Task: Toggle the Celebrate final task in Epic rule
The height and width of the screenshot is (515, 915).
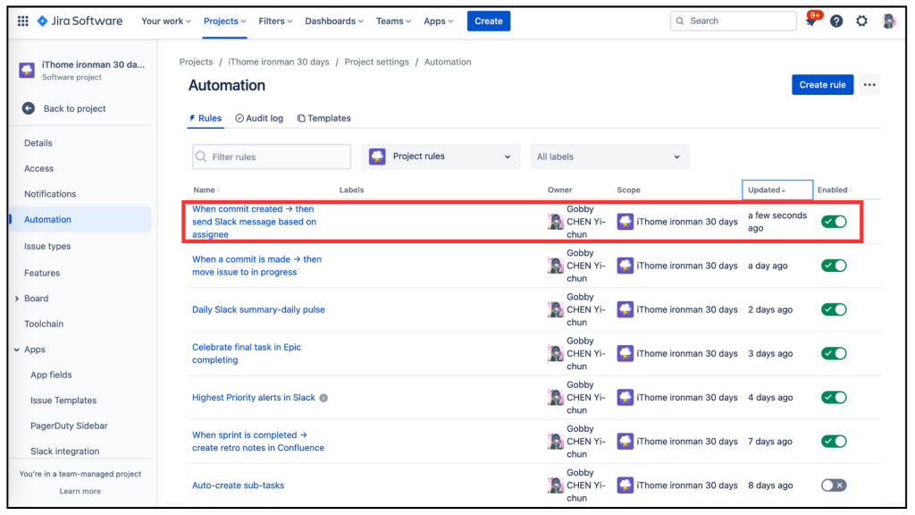Action: pos(834,353)
